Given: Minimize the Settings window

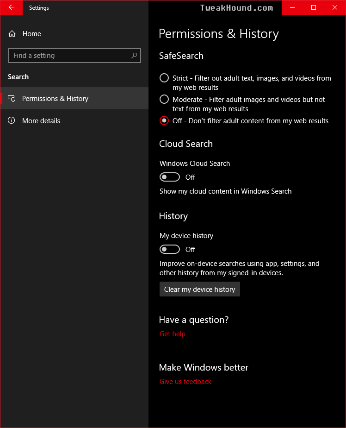Looking at the screenshot, I should click(292, 7).
